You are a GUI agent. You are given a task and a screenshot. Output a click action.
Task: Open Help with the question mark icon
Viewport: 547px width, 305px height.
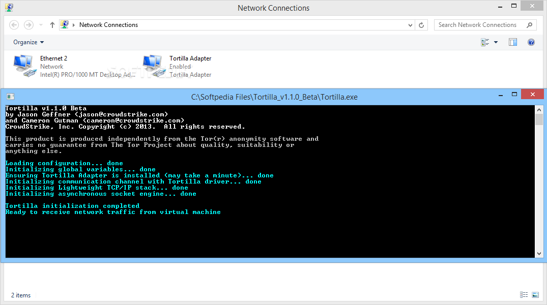[x=531, y=42]
